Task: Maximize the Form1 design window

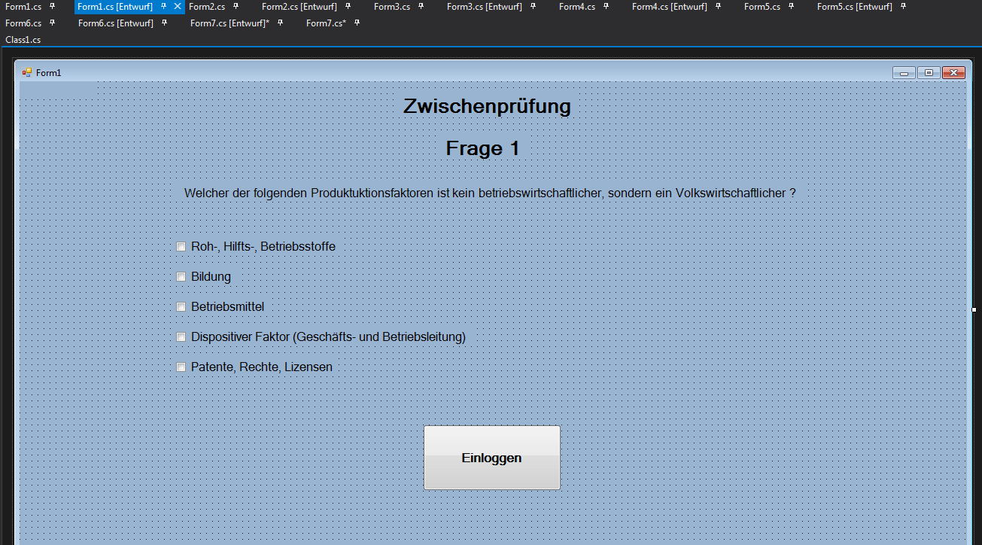Action: tap(929, 72)
